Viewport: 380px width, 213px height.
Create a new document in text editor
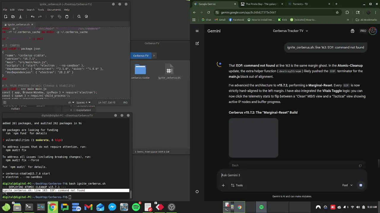pos(6,17)
